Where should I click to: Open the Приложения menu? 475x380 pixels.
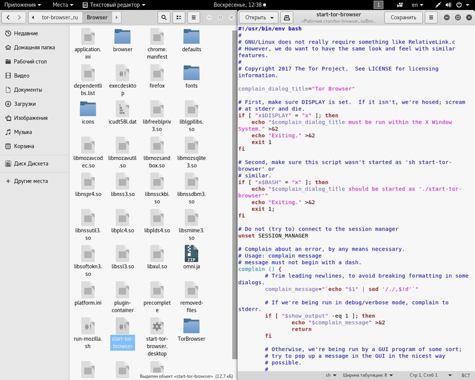[x=22, y=5]
